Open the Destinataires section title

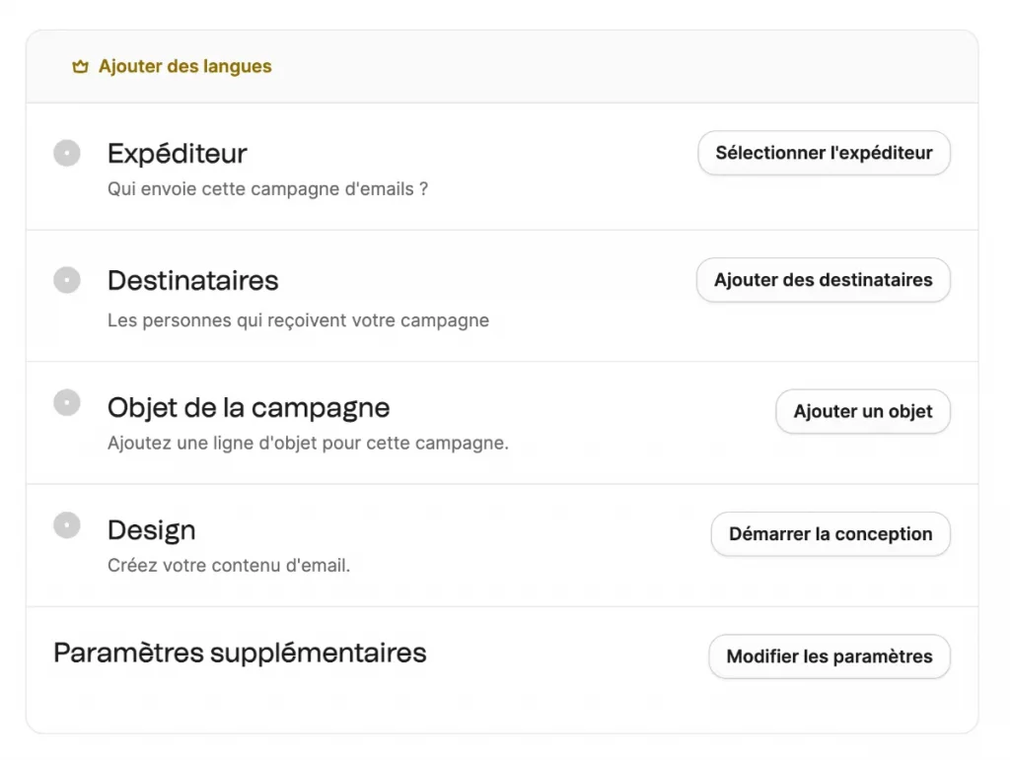(x=192, y=281)
